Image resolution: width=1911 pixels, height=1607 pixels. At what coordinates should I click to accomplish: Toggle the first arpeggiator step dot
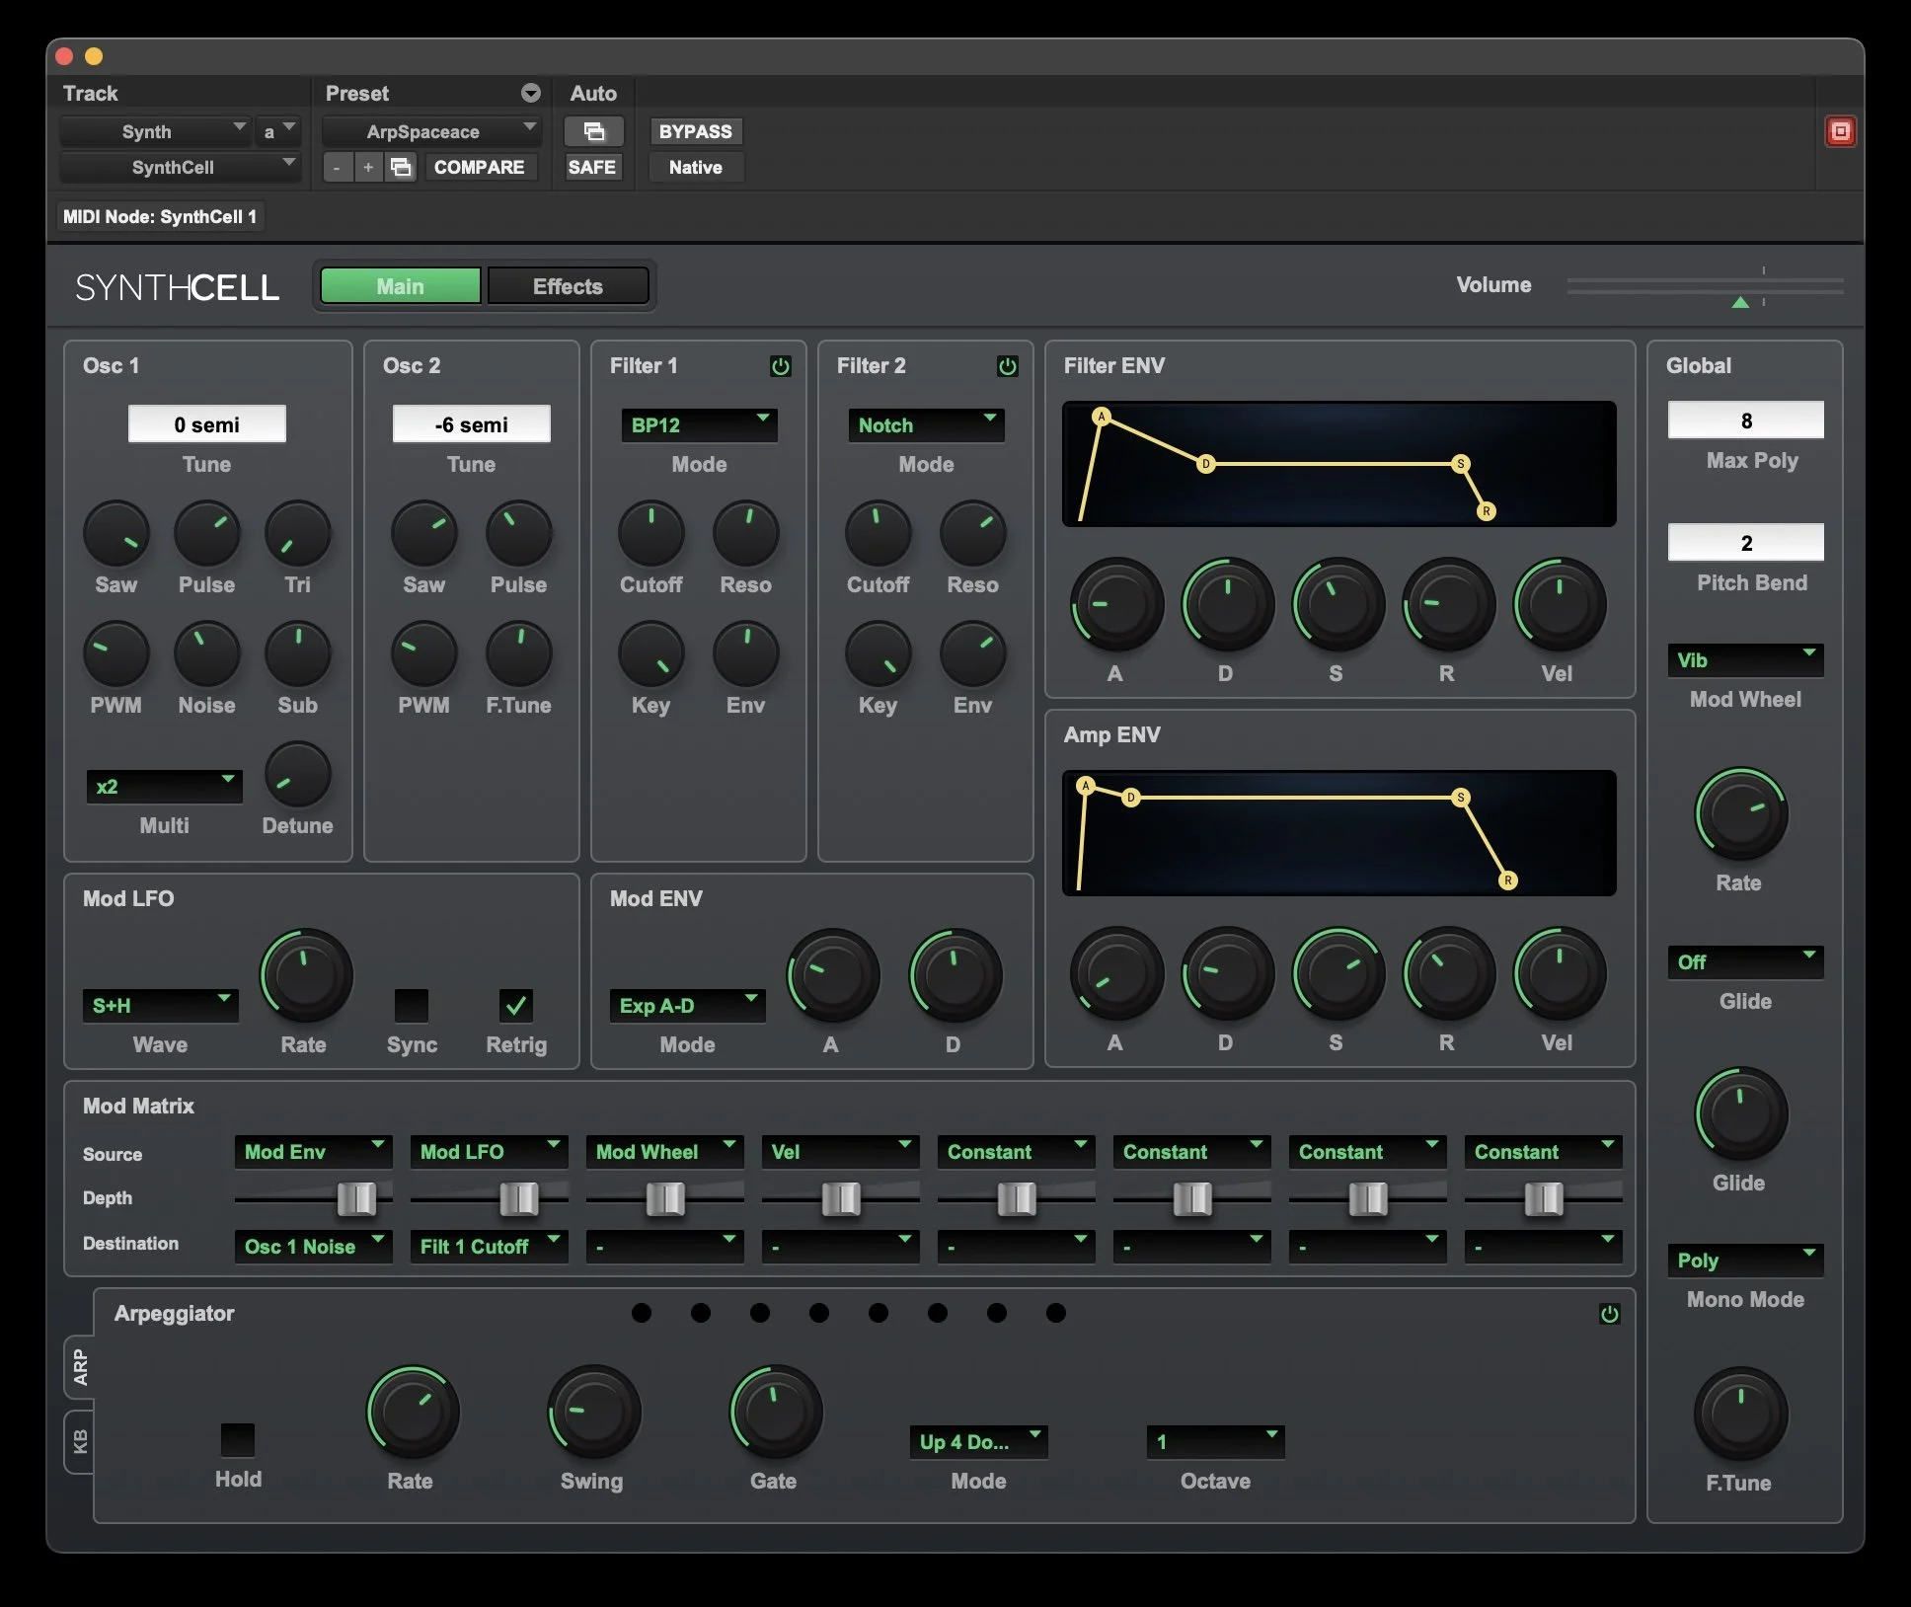point(641,1313)
